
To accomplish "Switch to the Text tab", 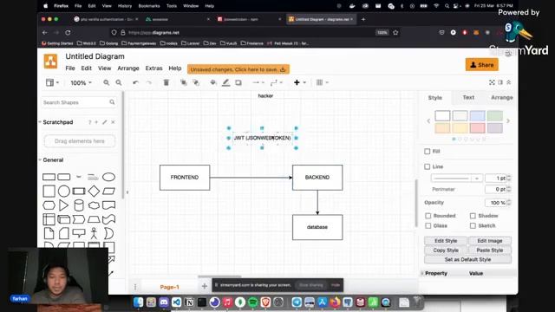I will coord(468,97).
